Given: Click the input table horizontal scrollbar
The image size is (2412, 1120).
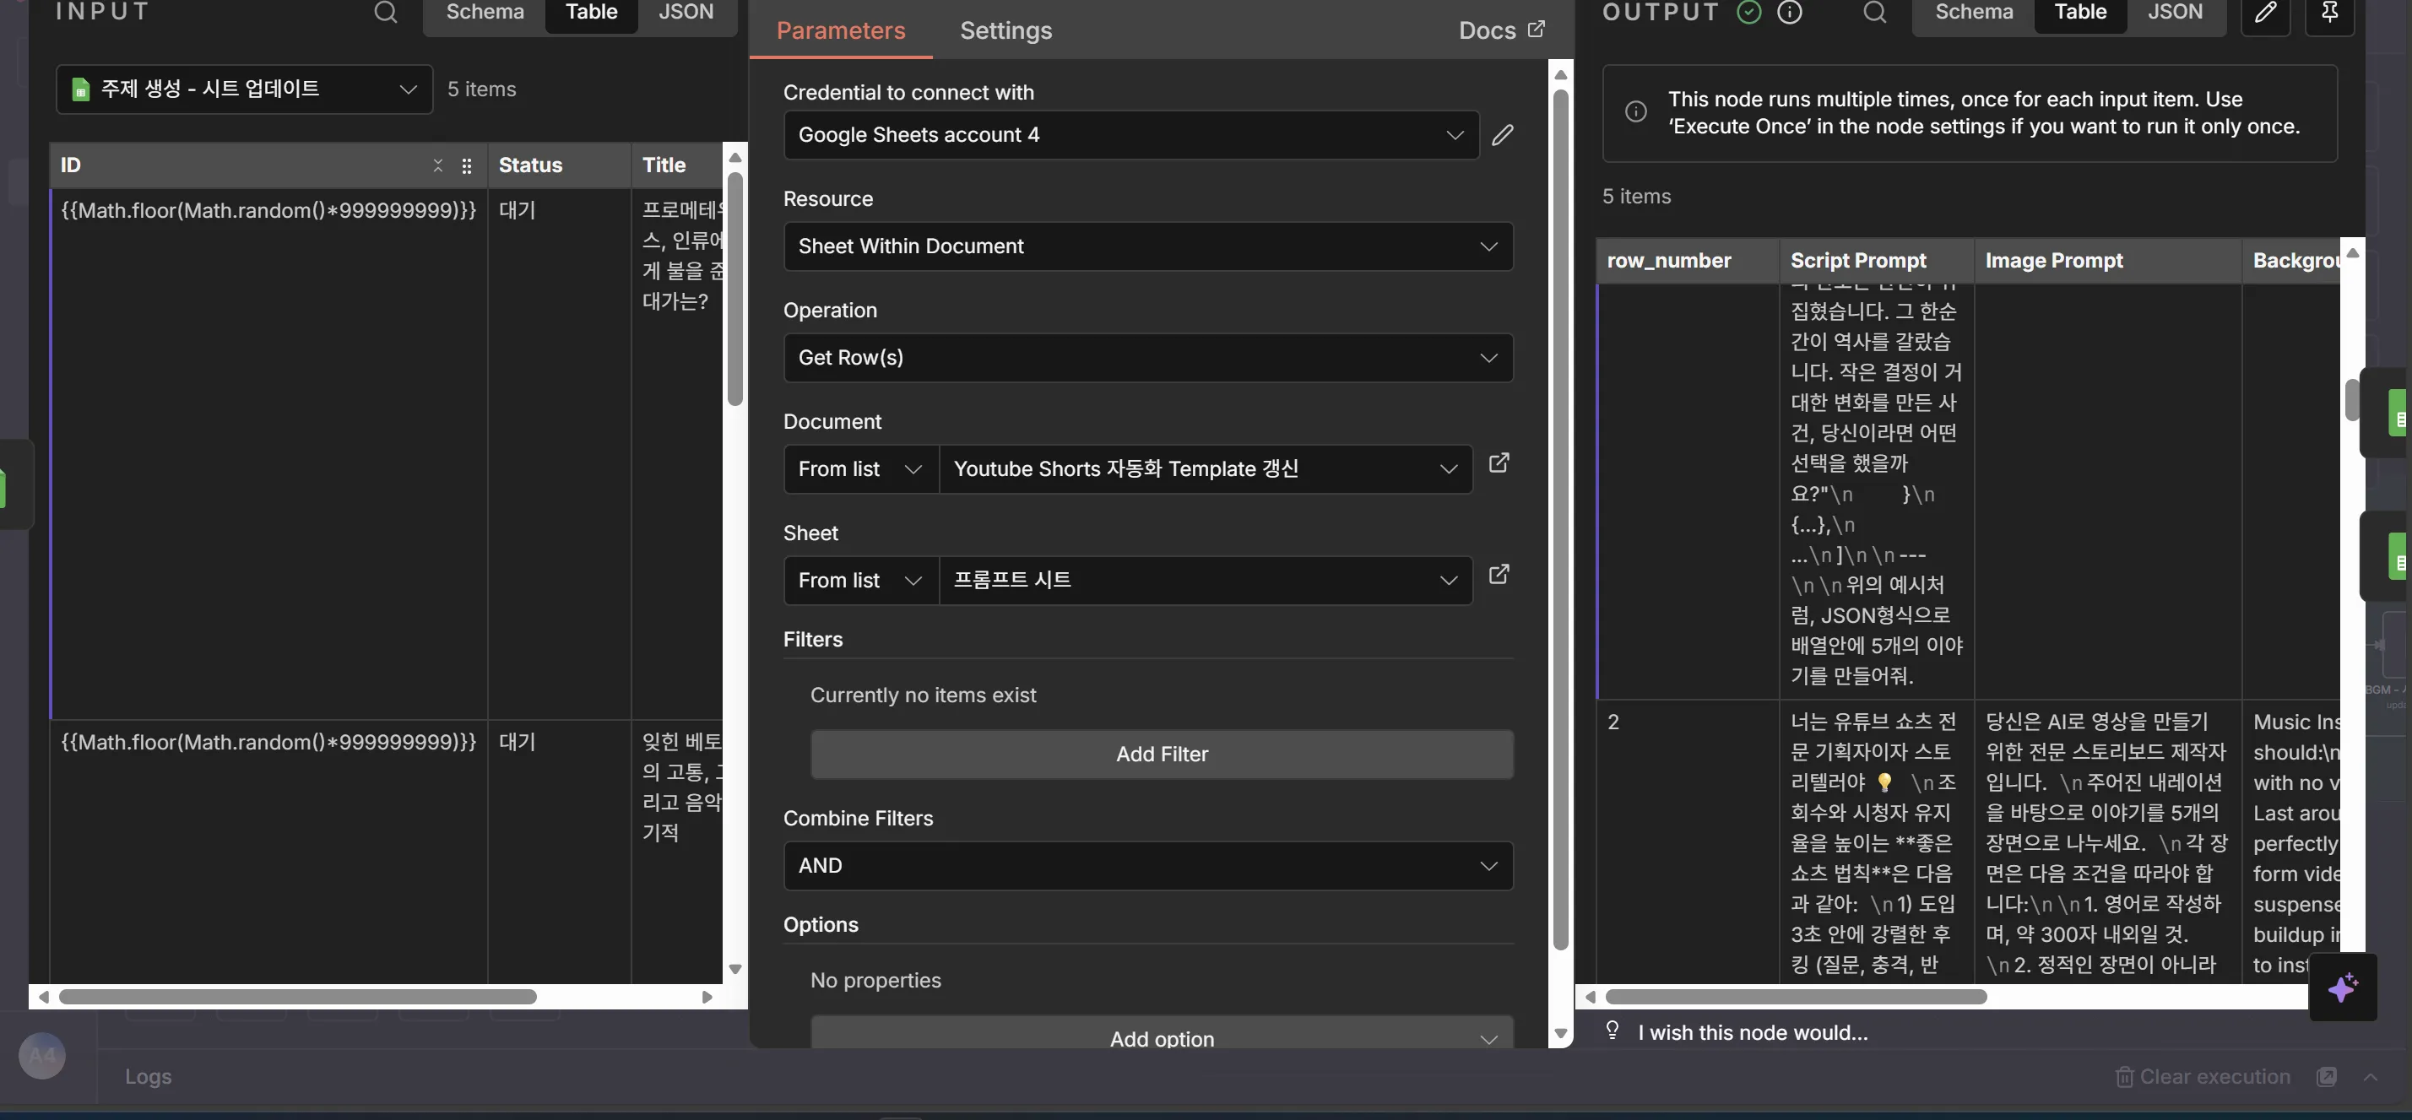Looking at the screenshot, I should click(x=298, y=998).
